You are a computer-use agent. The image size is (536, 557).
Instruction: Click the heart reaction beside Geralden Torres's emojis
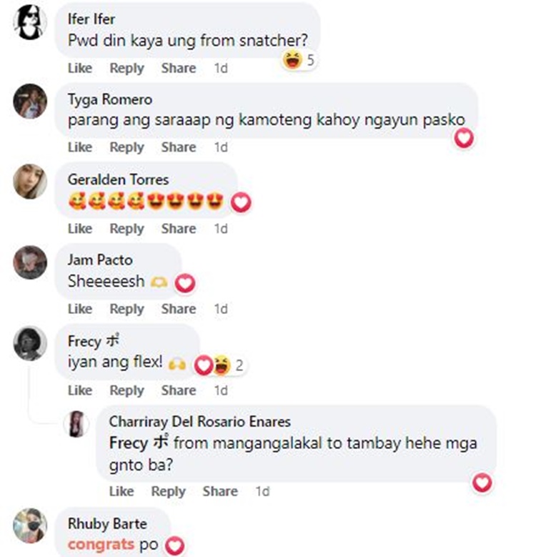(x=241, y=203)
